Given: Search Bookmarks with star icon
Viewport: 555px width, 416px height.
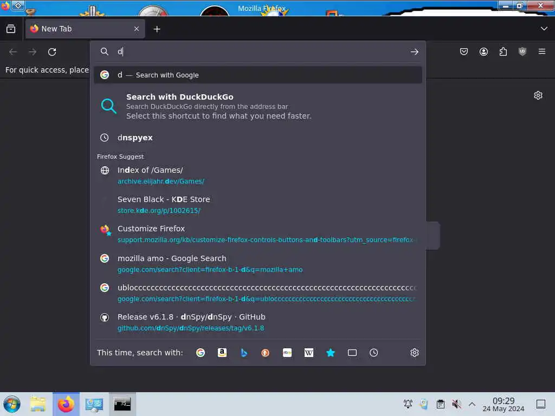Looking at the screenshot, I should point(331,353).
